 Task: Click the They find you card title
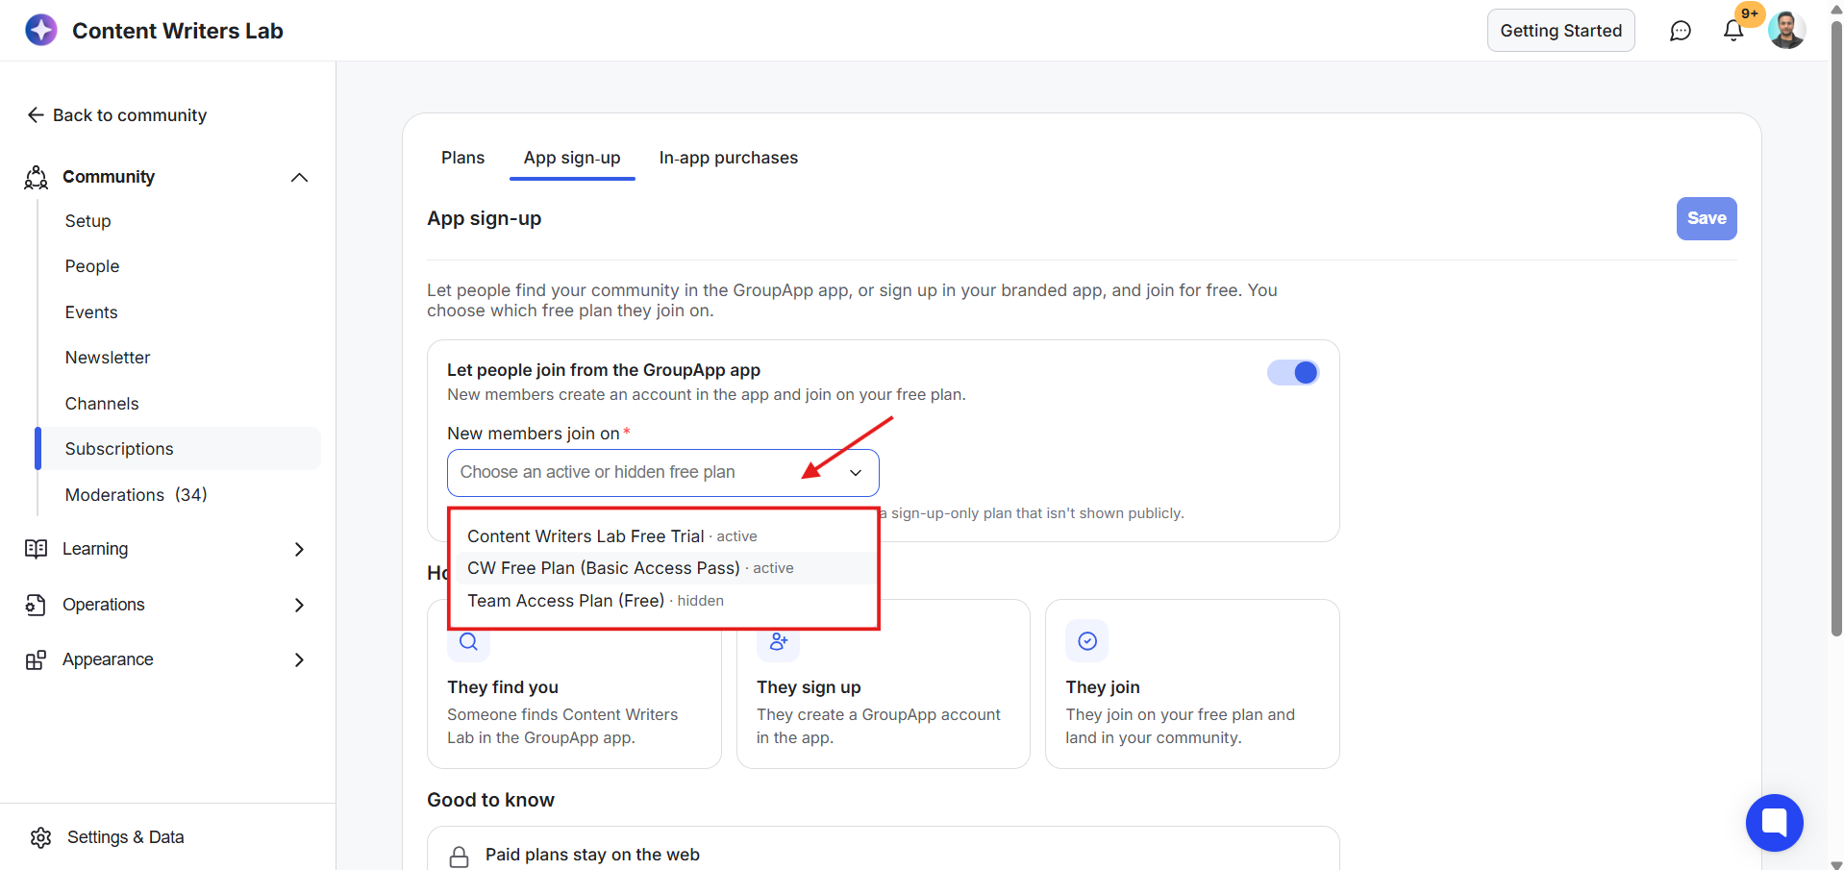point(503,687)
